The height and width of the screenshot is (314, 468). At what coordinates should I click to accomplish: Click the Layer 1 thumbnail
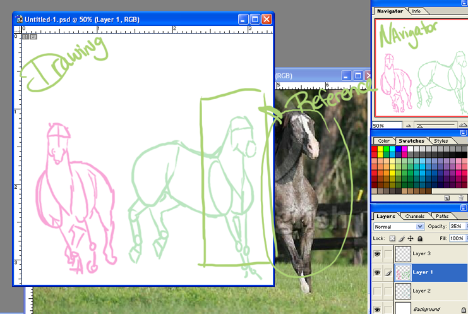pos(403,272)
